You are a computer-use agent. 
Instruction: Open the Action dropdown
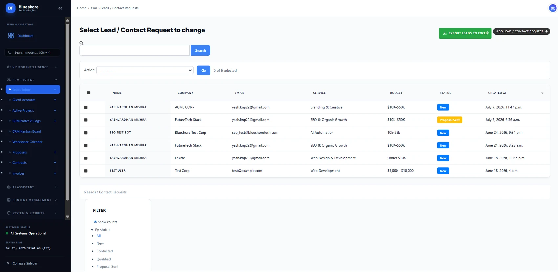click(145, 70)
